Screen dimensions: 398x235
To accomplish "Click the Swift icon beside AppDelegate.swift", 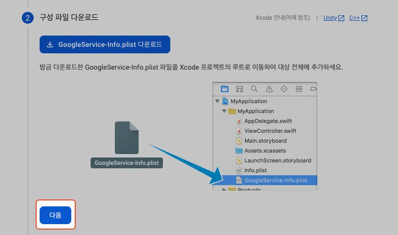I will 239,121.
